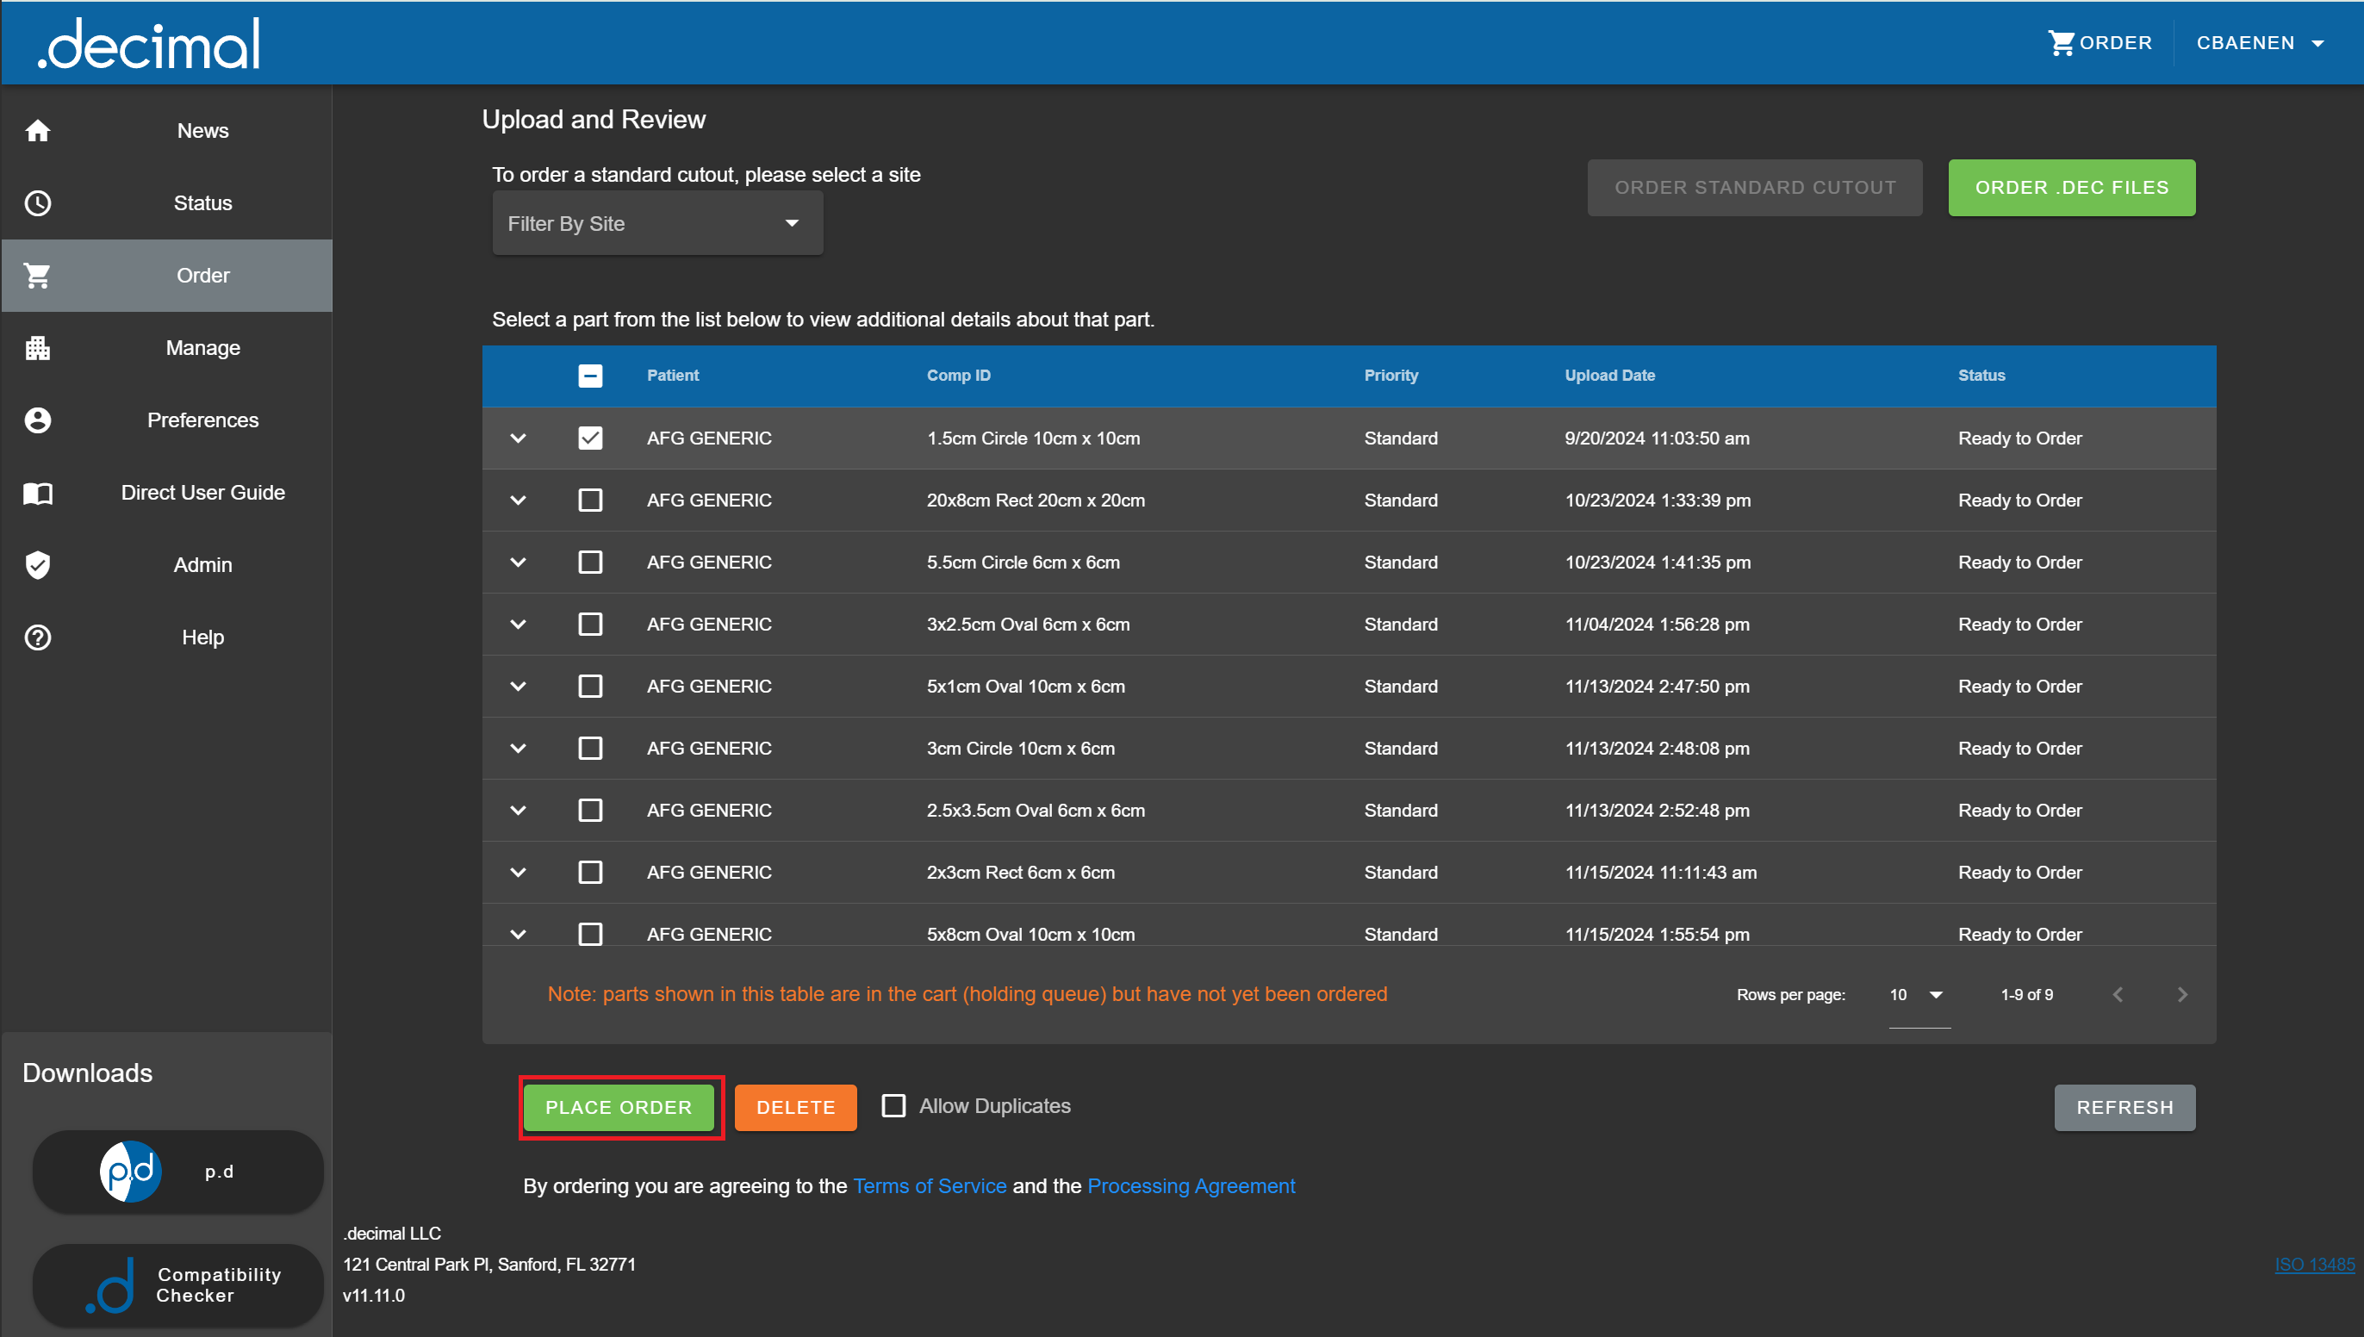The height and width of the screenshot is (1337, 2364).
Task: Click the Direct User Guide book icon
Action: coord(38,493)
